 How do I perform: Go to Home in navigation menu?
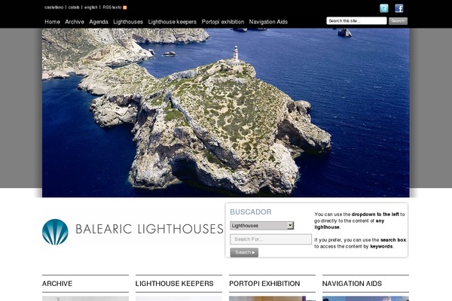coord(52,22)
